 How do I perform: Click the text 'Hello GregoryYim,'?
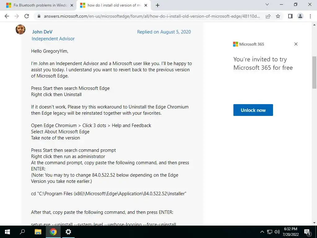pos(50,51)
